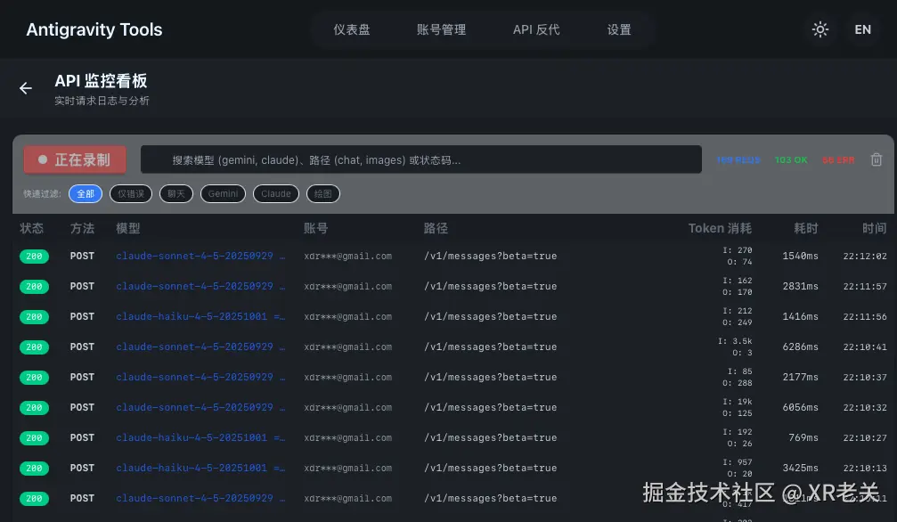
Task: Focus the 搜索模型 search input field
Action: coord(421,159)
